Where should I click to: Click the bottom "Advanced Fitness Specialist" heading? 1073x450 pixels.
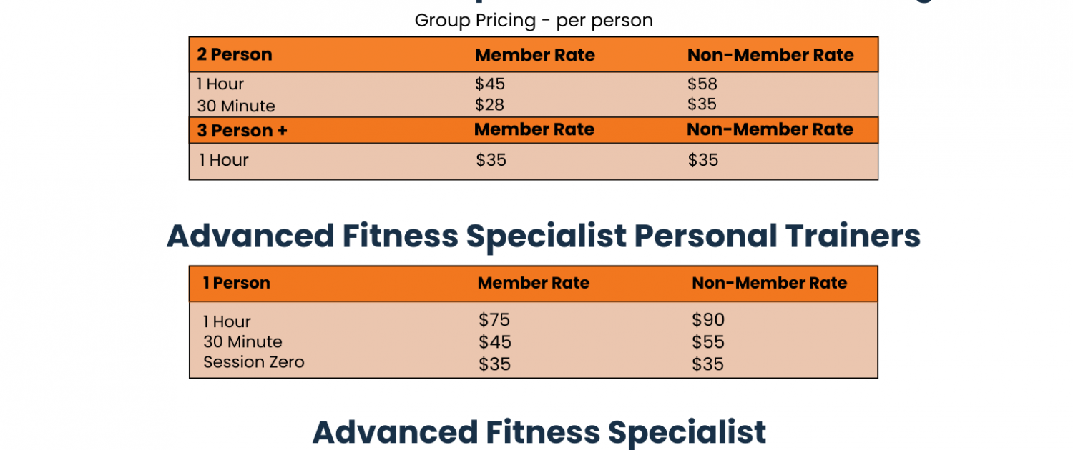point(539,432)
